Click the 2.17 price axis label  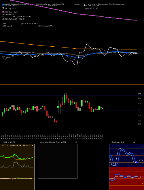coord(140,109)
